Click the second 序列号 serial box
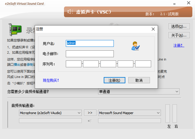195x139 pixels. pos(91,64)
